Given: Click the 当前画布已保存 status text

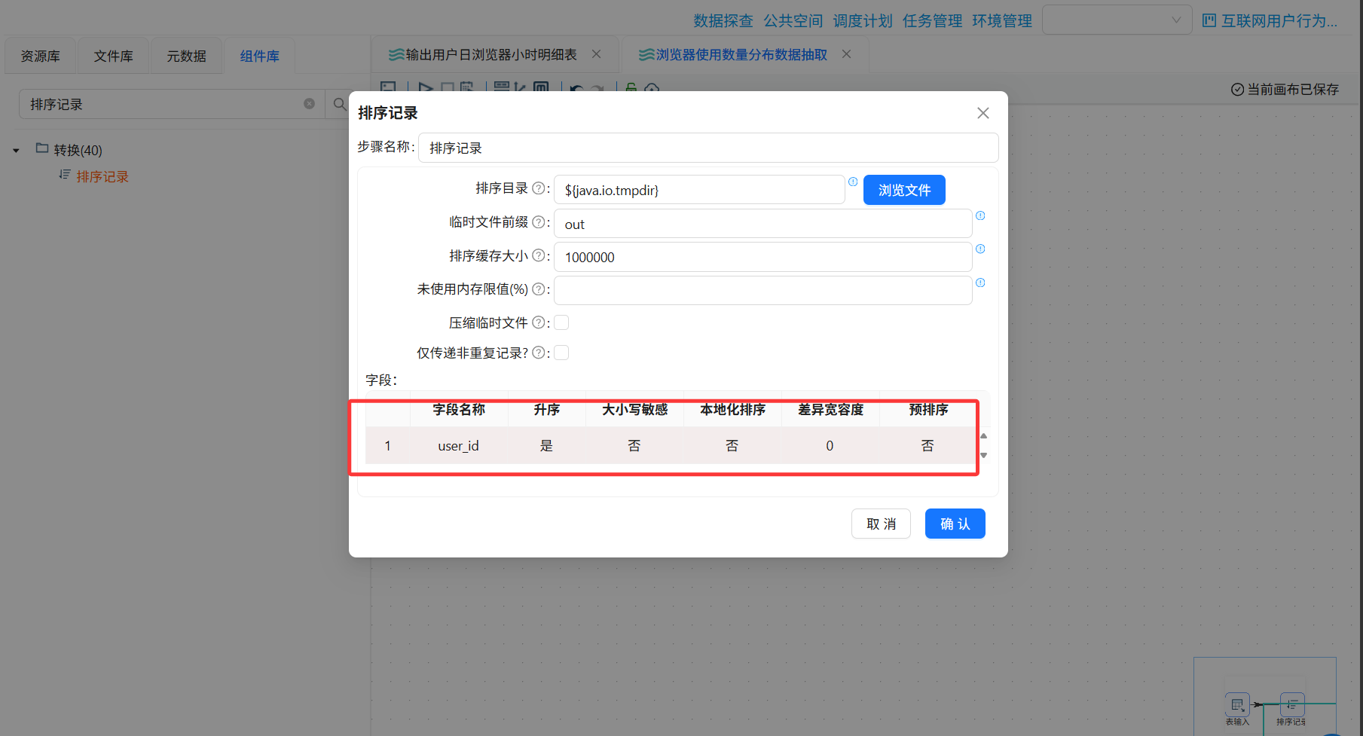Looking at the screenshot, I should (x=1292, y=89).
